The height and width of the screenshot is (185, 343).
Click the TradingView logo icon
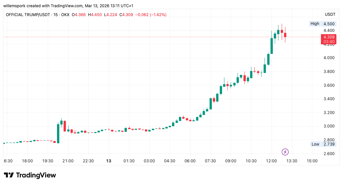coord(9,175)
